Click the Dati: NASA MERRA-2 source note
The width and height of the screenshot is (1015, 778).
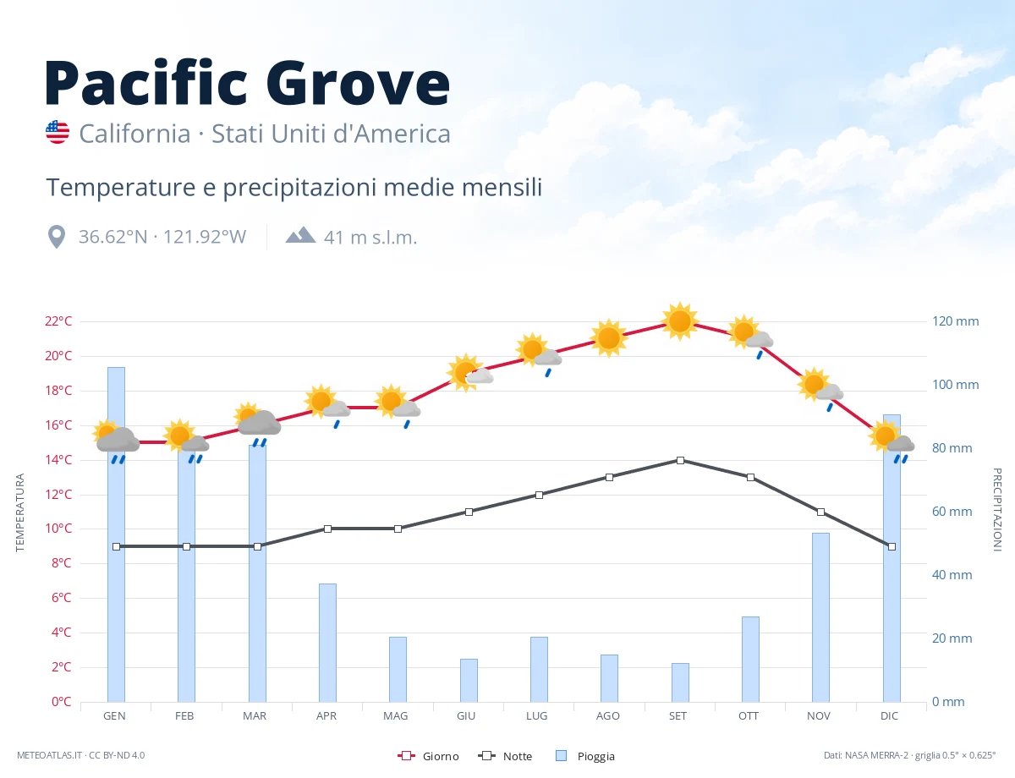pyautogui.click(x=910, y=755)
